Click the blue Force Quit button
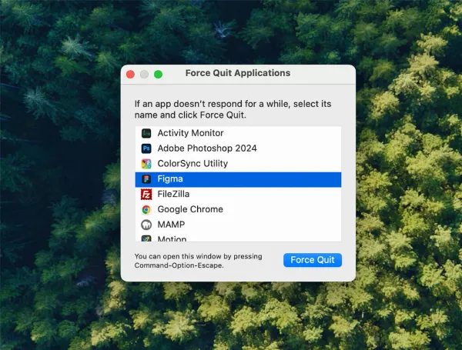Image resolution: width=462 pixels, height=350 pixels. click(x=313, y=260)
